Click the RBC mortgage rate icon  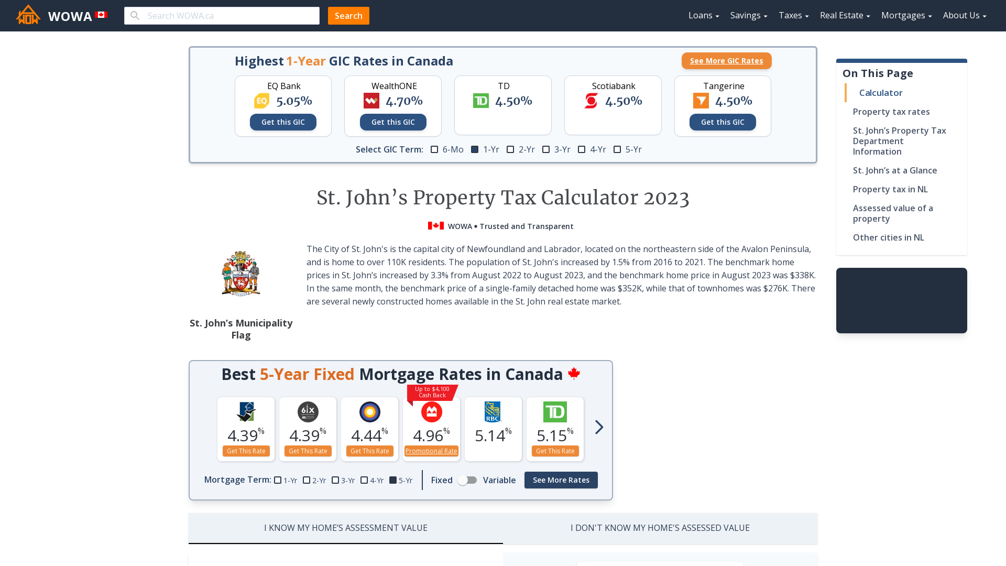pyautogui.click(x=493, y=412)
